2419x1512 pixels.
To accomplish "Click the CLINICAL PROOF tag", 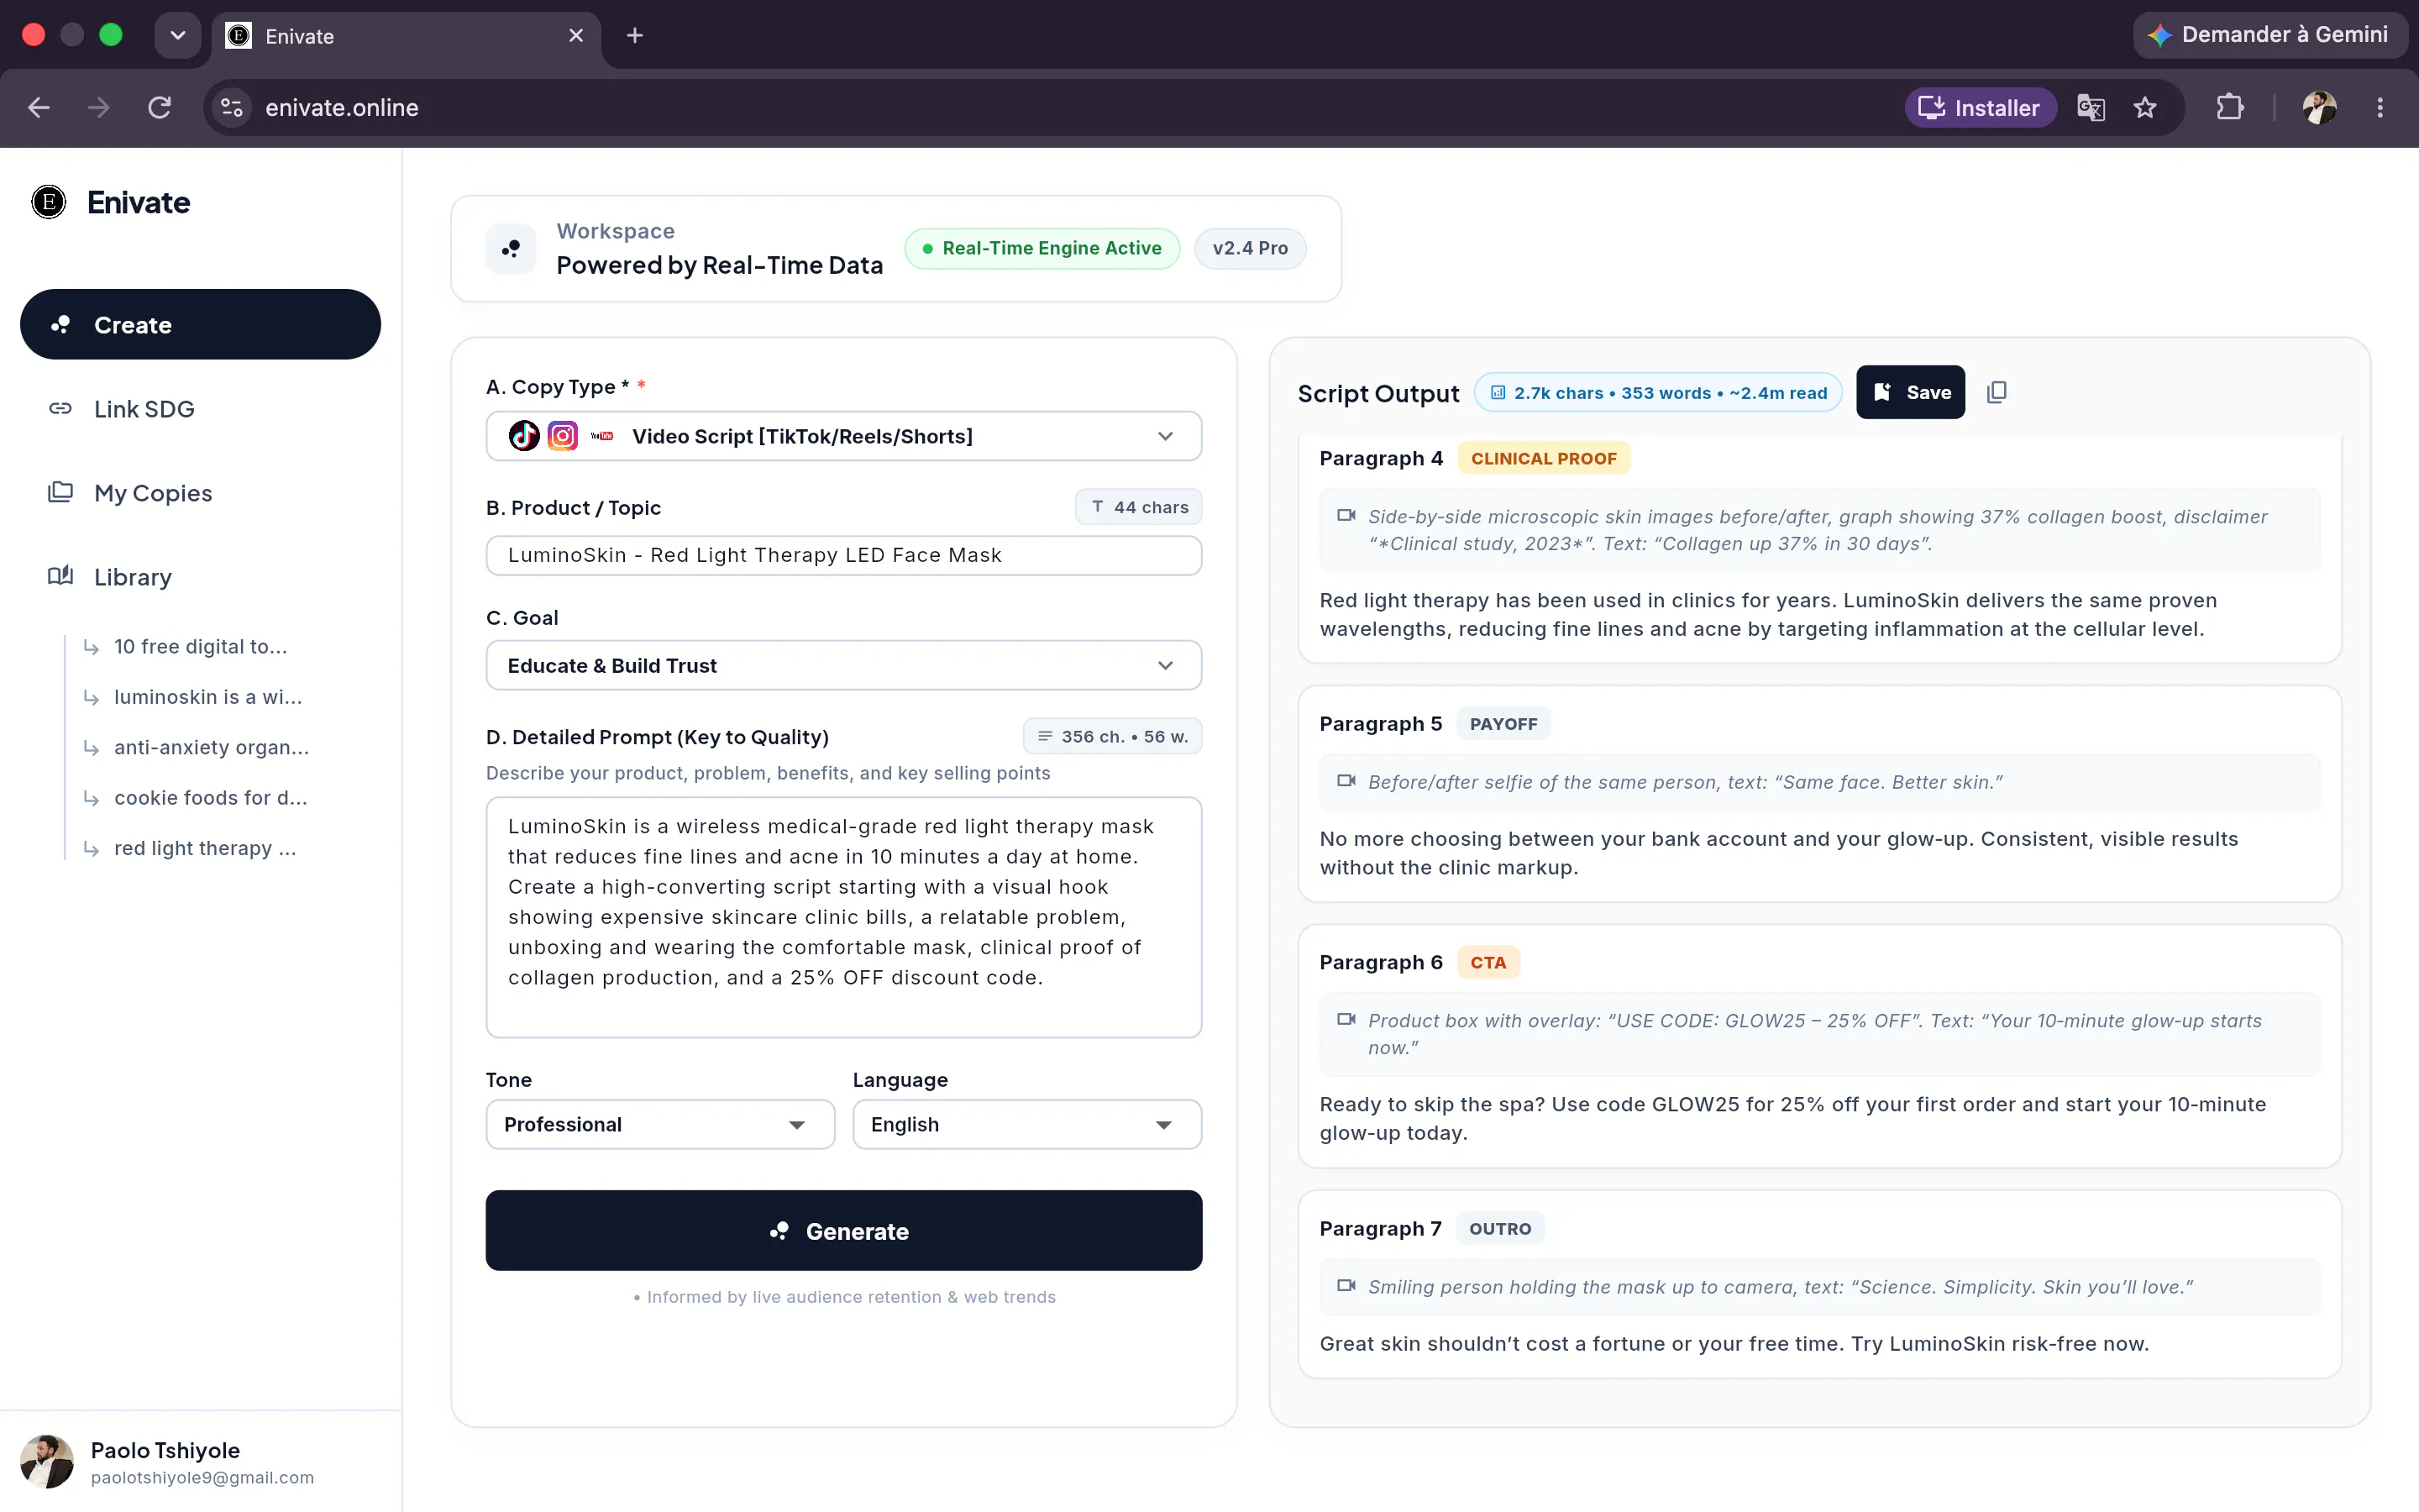I will pos(1543,458).
